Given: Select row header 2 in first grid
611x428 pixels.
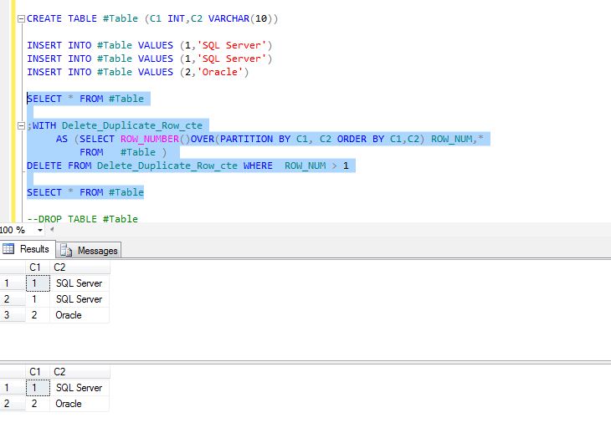Looking at the screenshot, I should 13,299.
